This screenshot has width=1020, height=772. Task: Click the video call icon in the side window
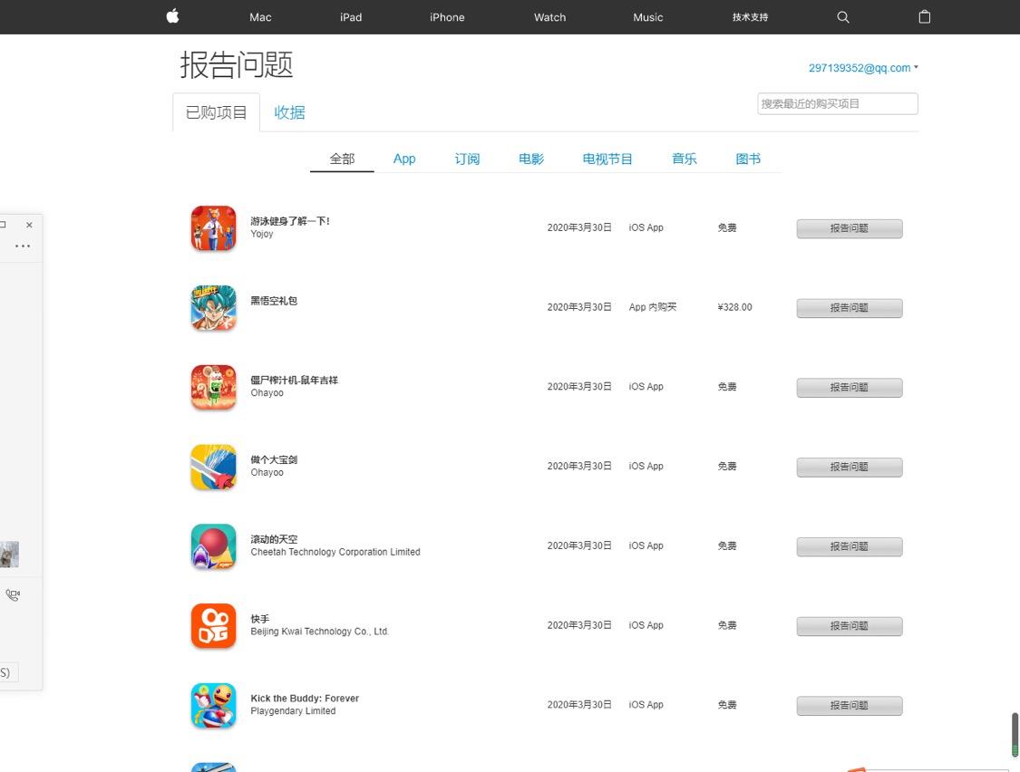click(13, 594)
